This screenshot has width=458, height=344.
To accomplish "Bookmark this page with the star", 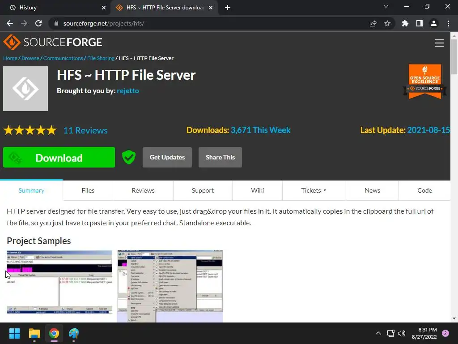I will pos(387,23).
